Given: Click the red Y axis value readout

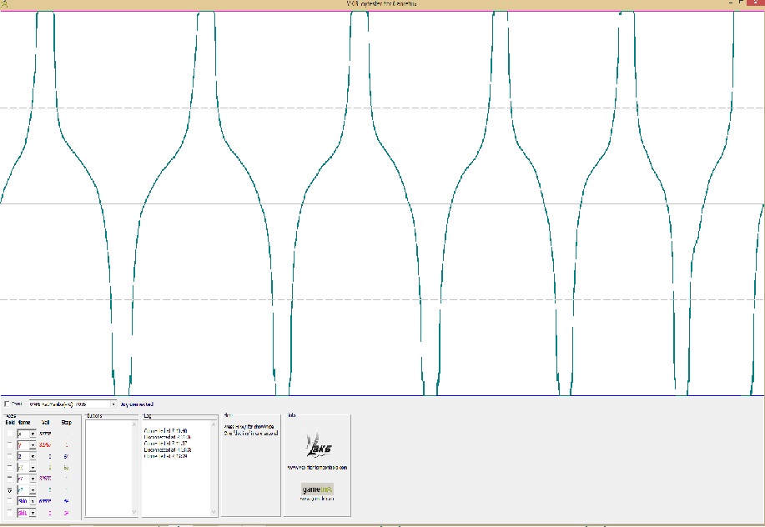Looking at the screenshot, I should [x=45, y=445].
